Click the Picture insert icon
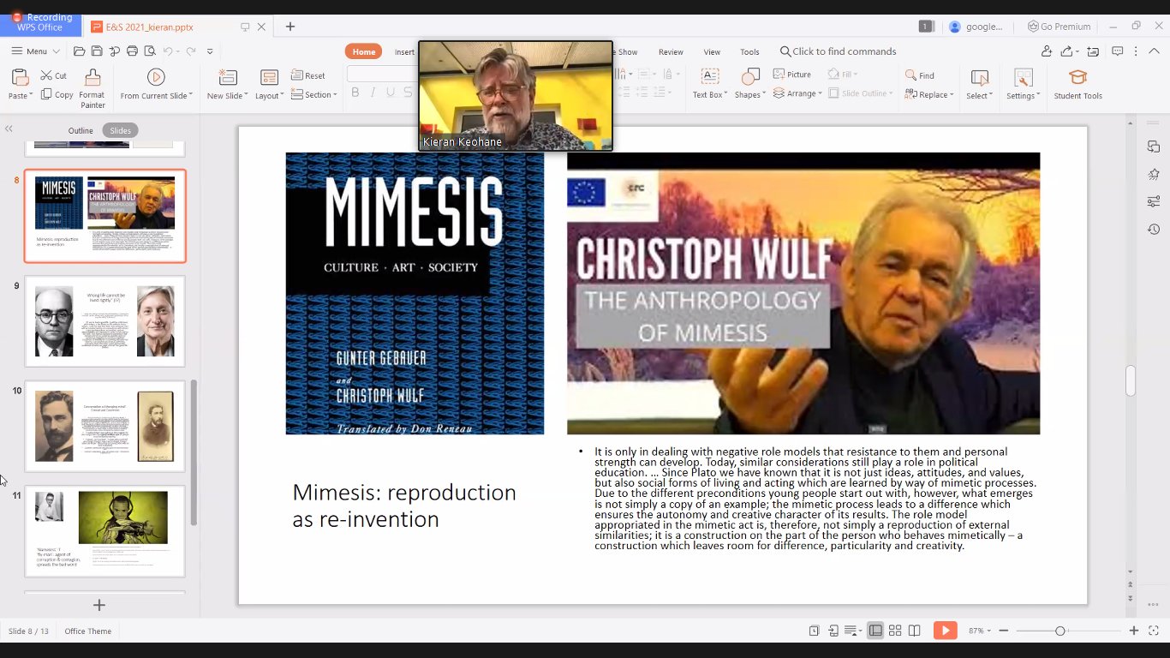Viewport: 1170px width, 658px height. 779,75
